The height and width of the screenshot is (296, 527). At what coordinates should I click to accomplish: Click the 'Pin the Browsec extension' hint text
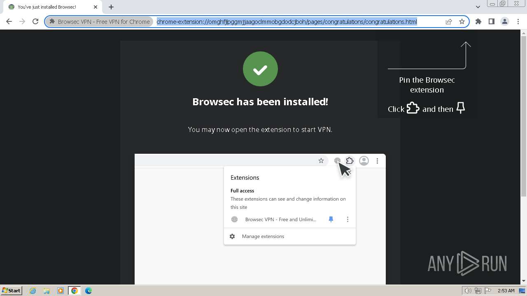[427, 85]
